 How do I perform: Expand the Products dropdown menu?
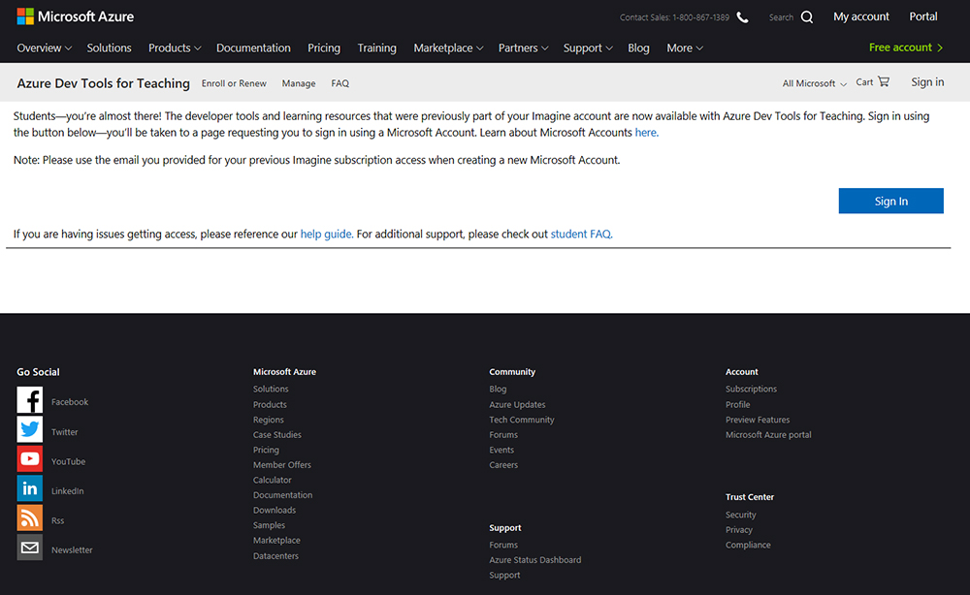click(175, 48)
